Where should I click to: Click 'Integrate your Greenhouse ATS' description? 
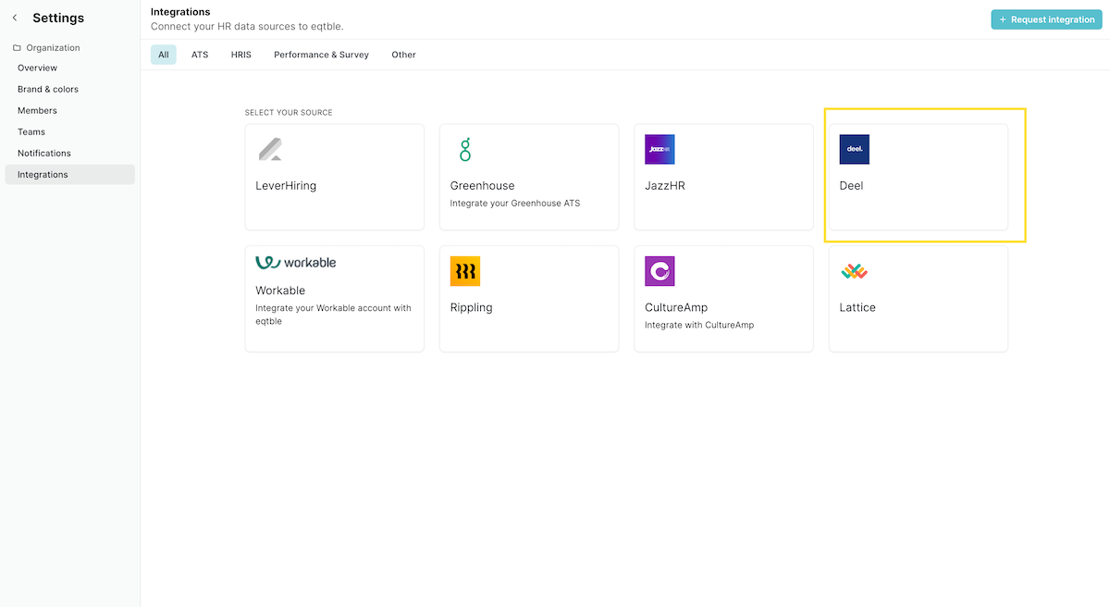tap(515, 203)
